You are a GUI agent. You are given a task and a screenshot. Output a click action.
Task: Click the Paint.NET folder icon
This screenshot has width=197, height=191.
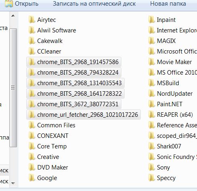152,104
